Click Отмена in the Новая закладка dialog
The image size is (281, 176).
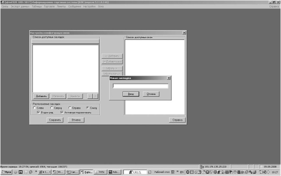151,94
